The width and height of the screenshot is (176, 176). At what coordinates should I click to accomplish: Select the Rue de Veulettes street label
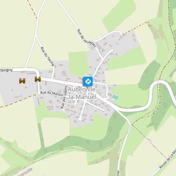pyautogui.click(x=87, y=38)
